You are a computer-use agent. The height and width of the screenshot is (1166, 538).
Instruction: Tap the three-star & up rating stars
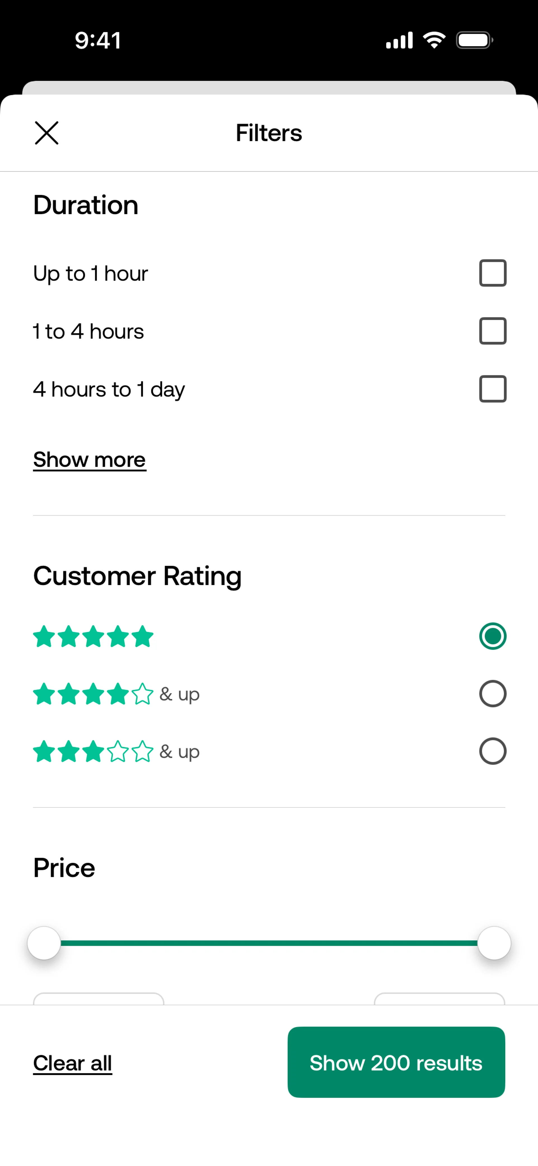[x=93, y=751]
